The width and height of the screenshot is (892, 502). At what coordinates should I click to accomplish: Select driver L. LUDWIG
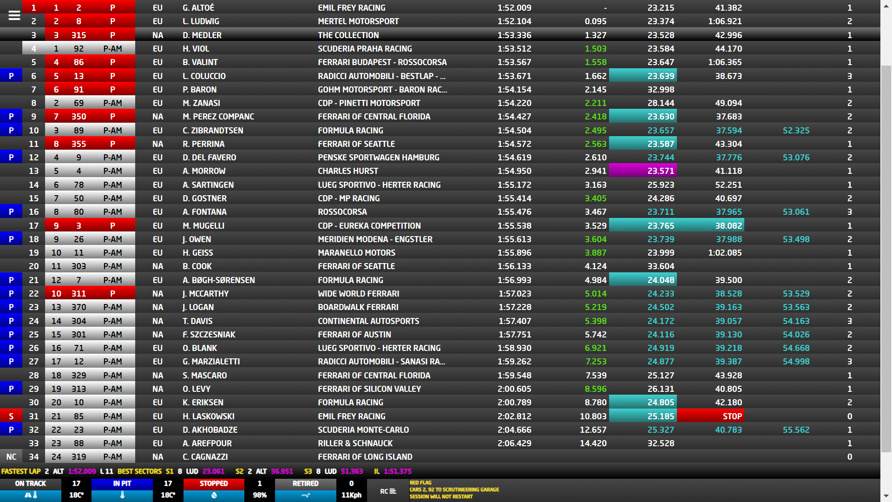click(201, 21)
